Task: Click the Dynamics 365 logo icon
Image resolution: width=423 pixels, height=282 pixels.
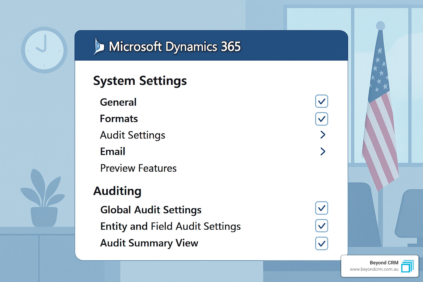Action: pos(99,46)
